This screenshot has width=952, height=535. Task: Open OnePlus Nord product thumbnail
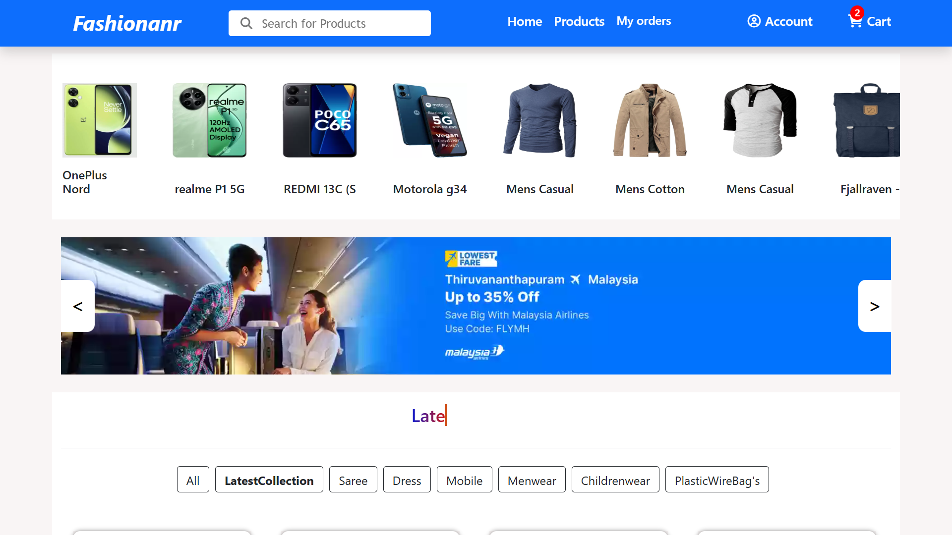click(99, 120)
